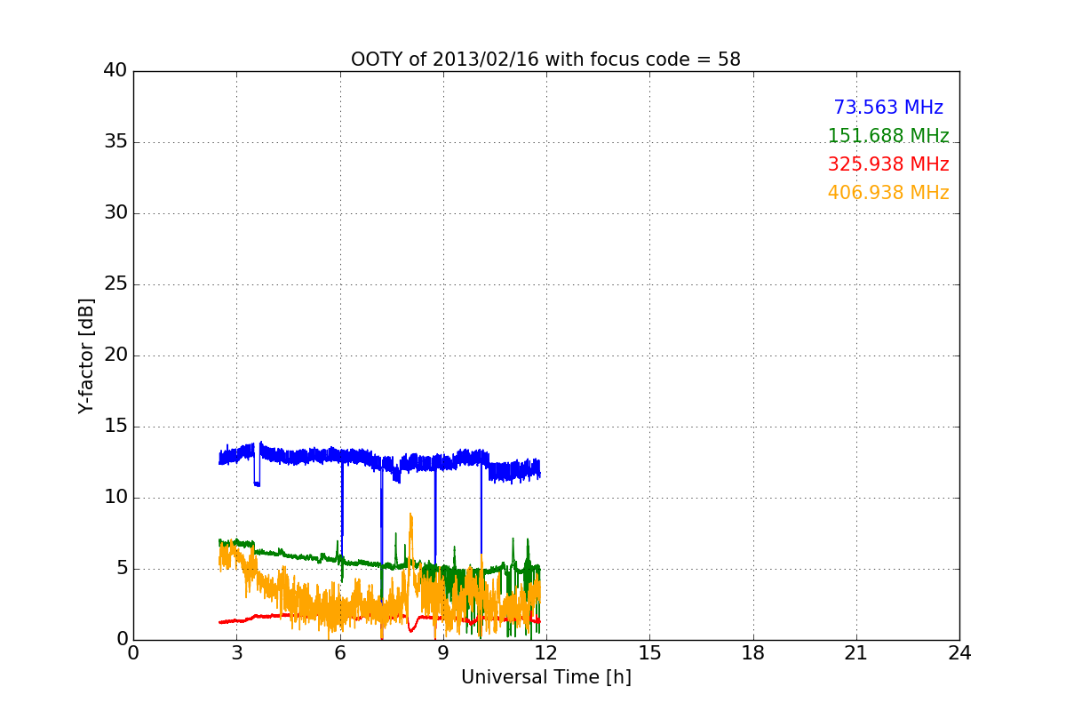Click the y-axis tick label 10

tap(115, 498)
